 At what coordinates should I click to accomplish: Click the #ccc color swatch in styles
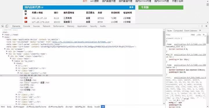[199, 70]
